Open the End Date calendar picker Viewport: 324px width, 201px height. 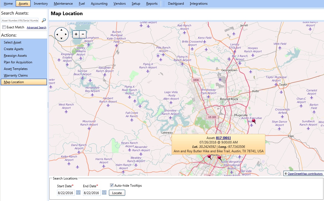(x=104, y=193)
